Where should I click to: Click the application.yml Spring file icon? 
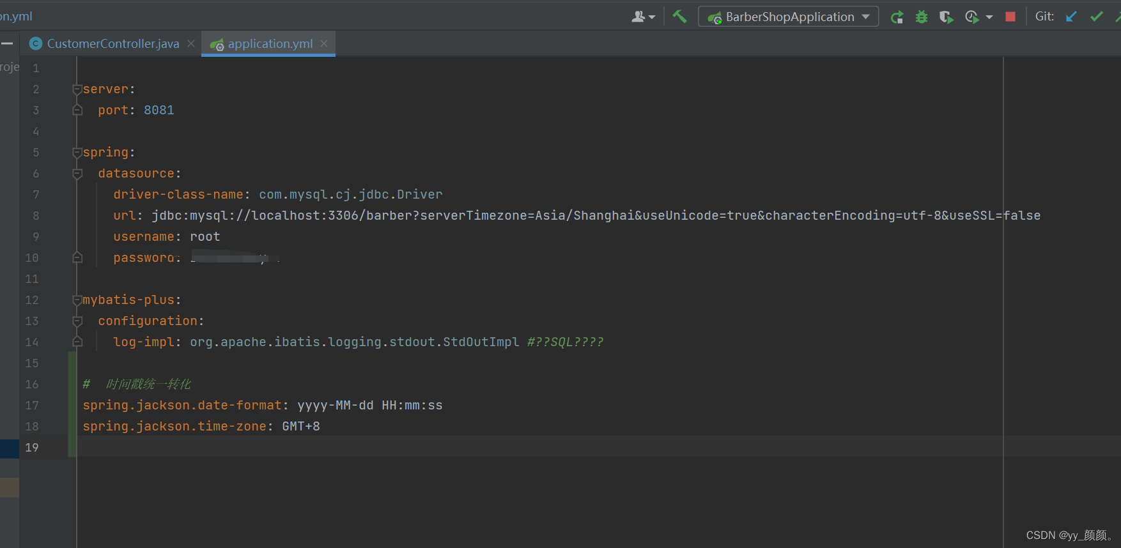tap(217, 44)
